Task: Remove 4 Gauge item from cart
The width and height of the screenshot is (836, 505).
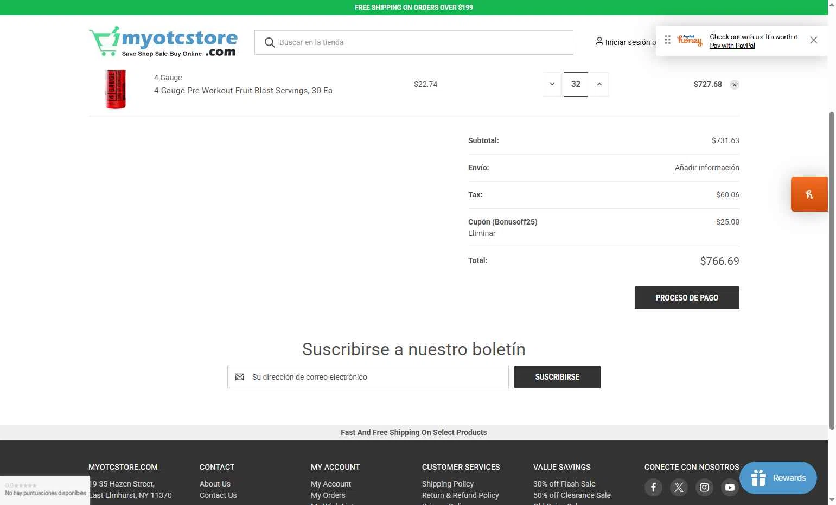Action: click(734, 85)
